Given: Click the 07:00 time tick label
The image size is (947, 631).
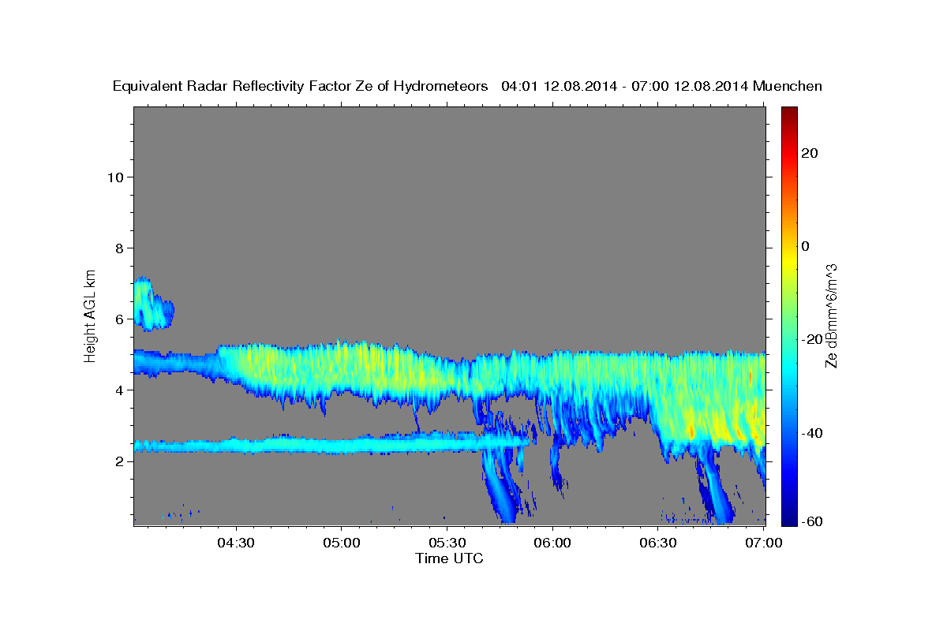Looking at the screenshot, I should [763, 543].
